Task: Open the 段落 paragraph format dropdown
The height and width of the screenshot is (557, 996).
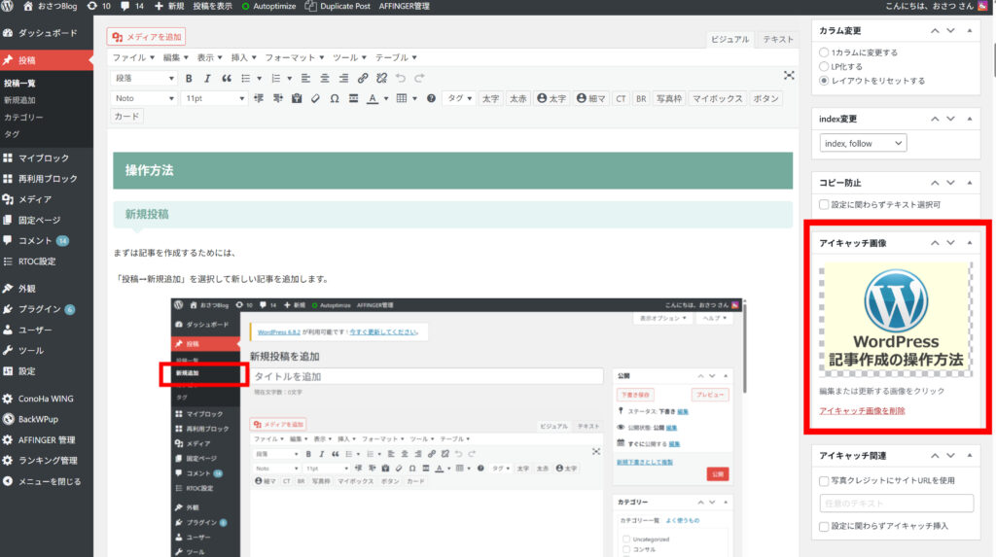Action: point(144,78)
